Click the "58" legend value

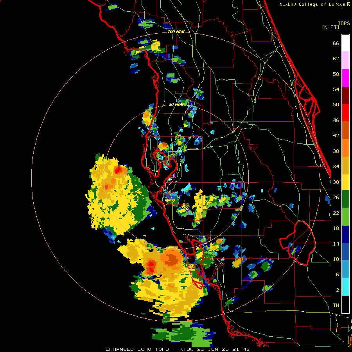pos(336,74)
